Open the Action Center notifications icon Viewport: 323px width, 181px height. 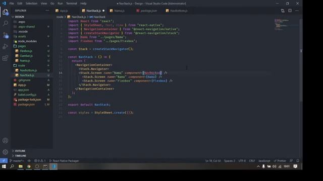point(295,166)
